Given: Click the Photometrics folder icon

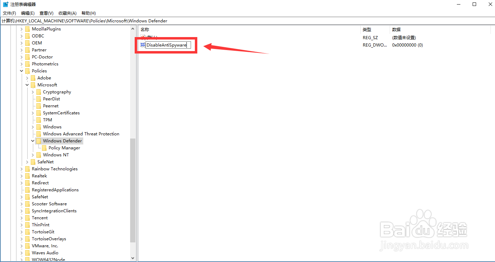Looking at the screenshot, I should coord(27,64).
